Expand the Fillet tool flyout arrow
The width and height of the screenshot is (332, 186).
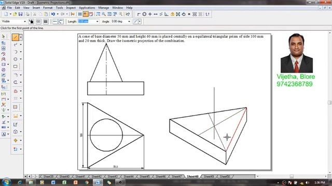click(21, 75)
